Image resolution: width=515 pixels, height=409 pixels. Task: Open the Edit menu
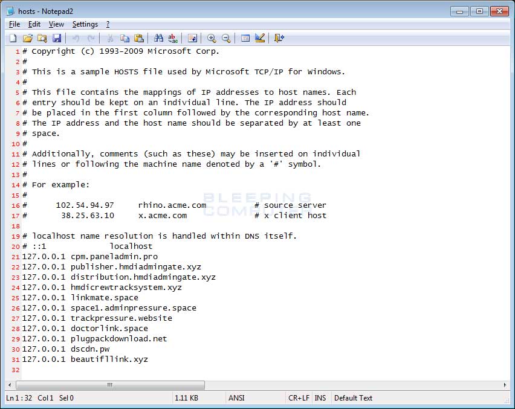tap(34, 24)
